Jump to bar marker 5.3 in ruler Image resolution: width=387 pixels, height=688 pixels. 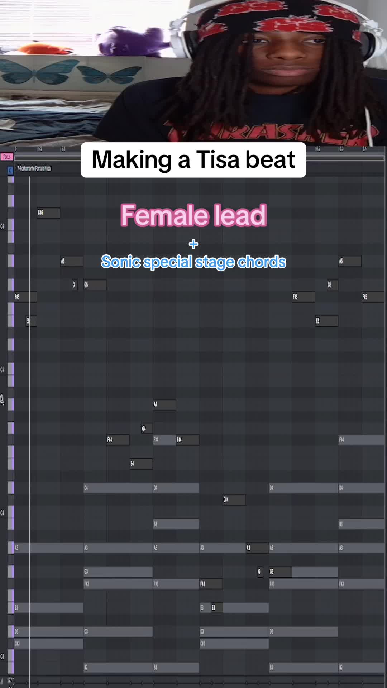coord(63,149)
